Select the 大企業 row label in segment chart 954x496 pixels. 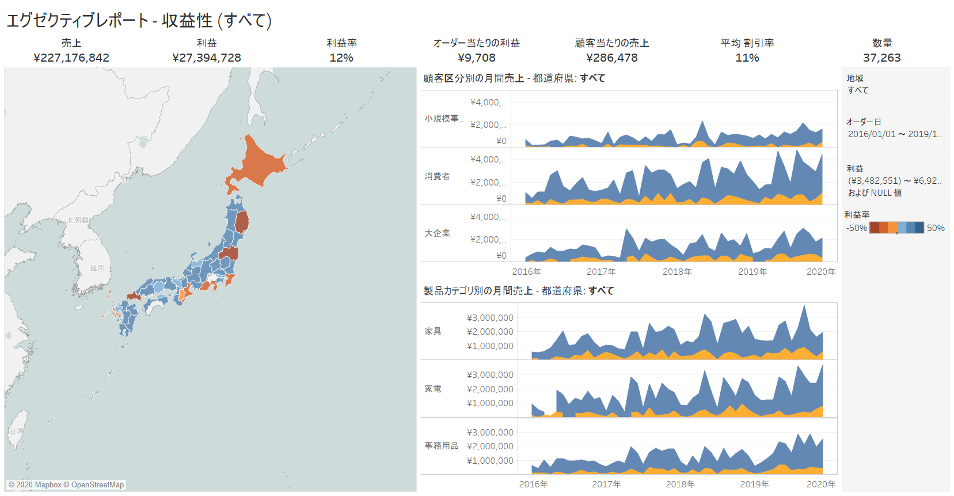(437, 233)
